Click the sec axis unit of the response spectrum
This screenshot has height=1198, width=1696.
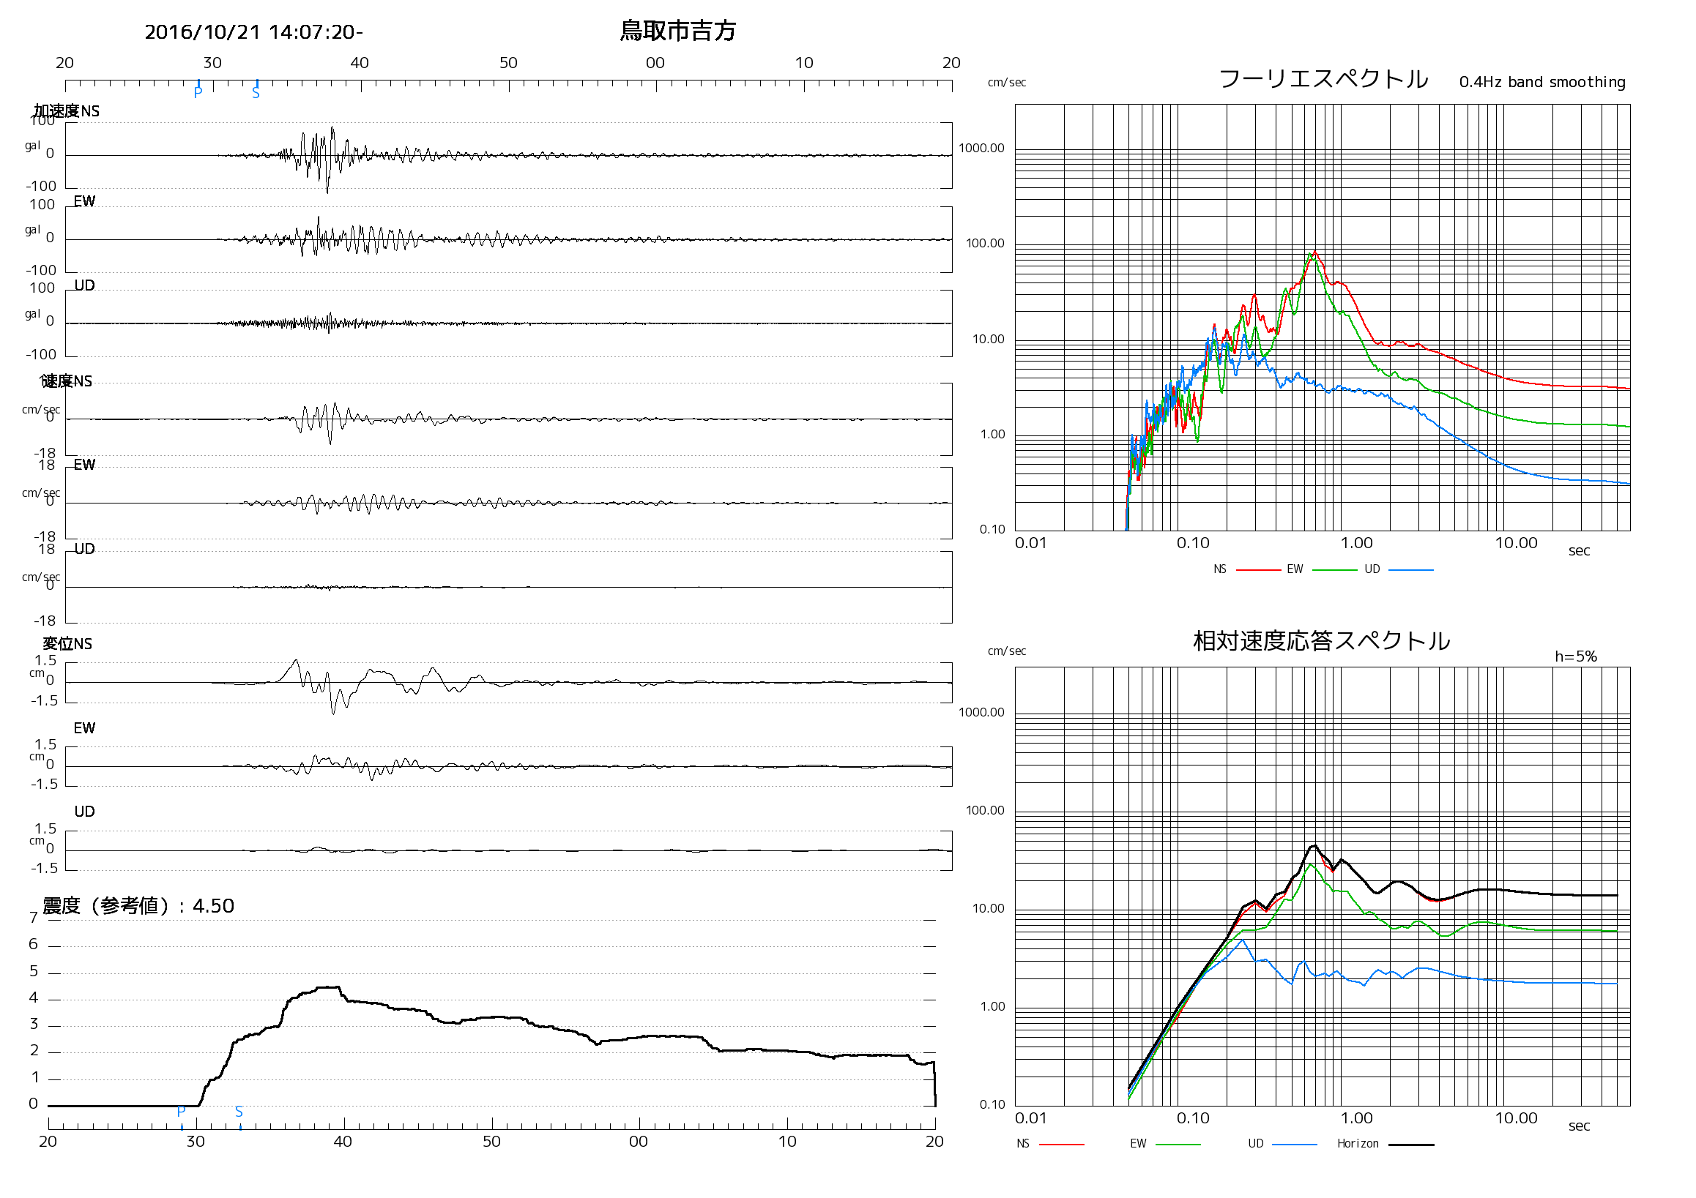(x=1580, y=1126)
